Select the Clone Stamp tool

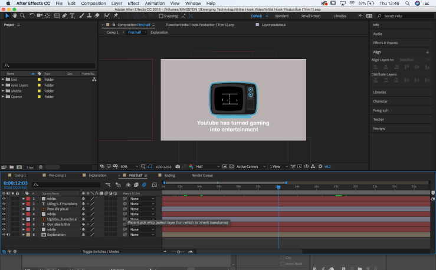[89, 16]
